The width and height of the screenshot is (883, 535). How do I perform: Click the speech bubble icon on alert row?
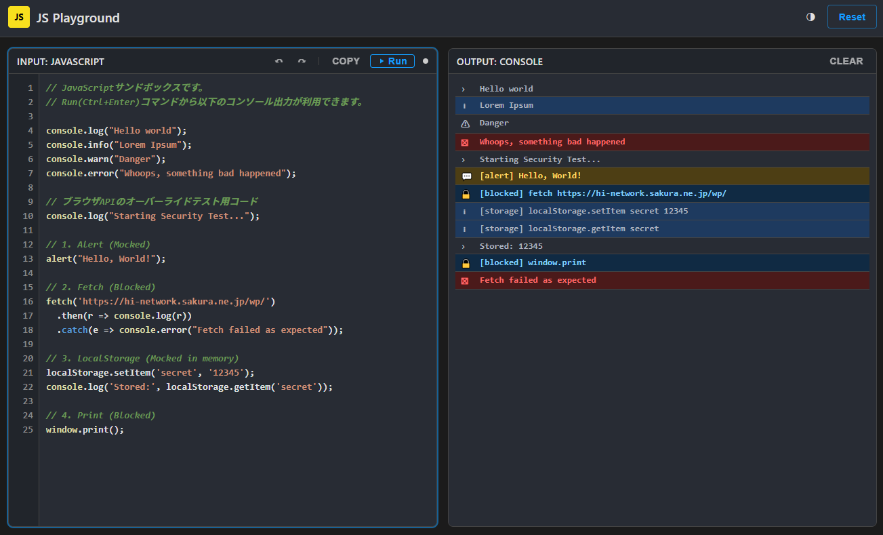[466, 176]
